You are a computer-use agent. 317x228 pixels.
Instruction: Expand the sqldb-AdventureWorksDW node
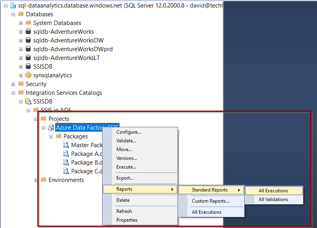pos(21,40)
